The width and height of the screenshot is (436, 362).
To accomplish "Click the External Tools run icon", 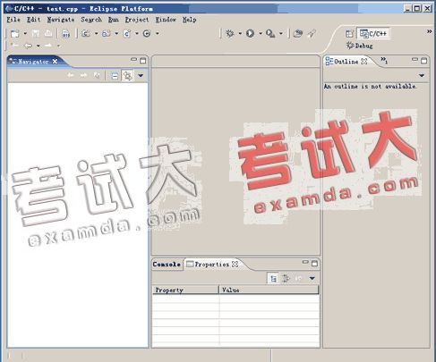I will 270,33.
